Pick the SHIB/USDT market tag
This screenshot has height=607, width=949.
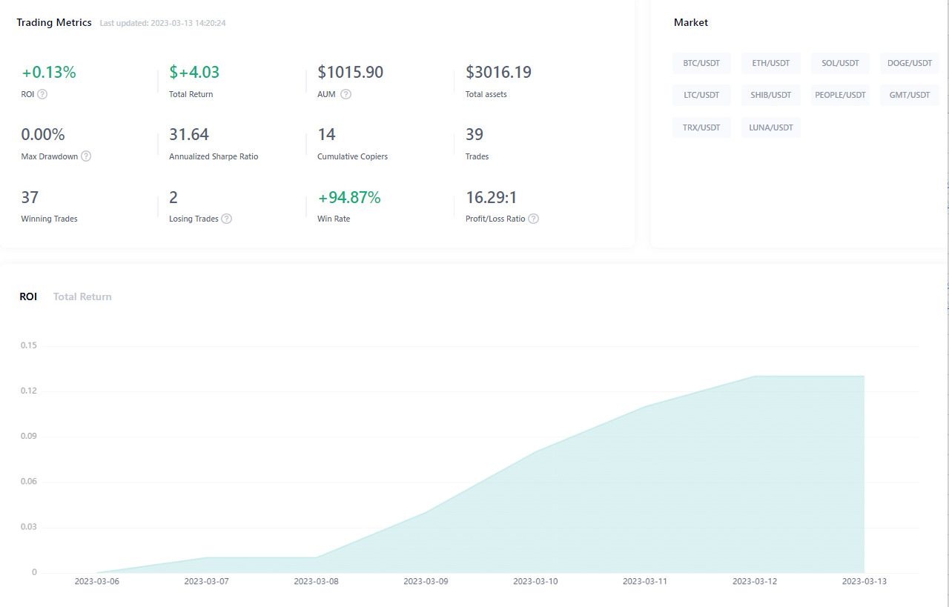pyautogui.click(x=770, y=95)
